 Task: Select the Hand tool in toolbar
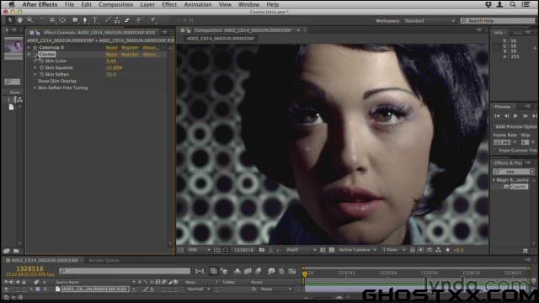(20, 20)
